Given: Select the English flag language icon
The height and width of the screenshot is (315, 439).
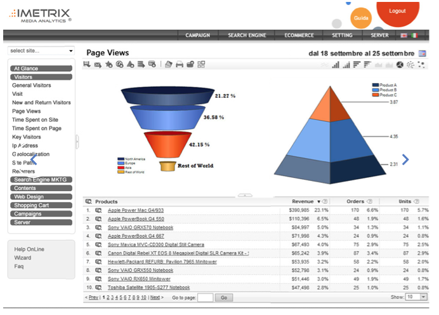Looking at the screenshot, I should pyautogui.click(x=403, y=36).
